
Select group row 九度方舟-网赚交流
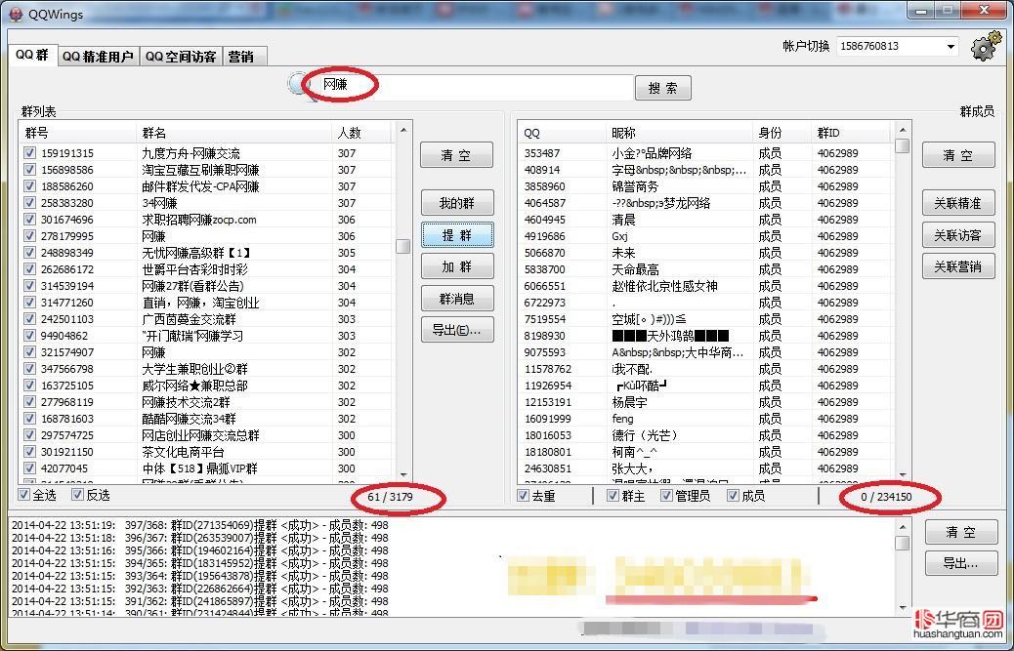point(206,153)
